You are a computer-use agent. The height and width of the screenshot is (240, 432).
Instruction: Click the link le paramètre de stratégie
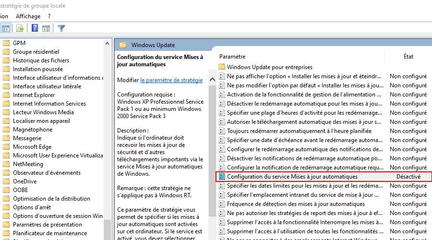coord(171,80)
